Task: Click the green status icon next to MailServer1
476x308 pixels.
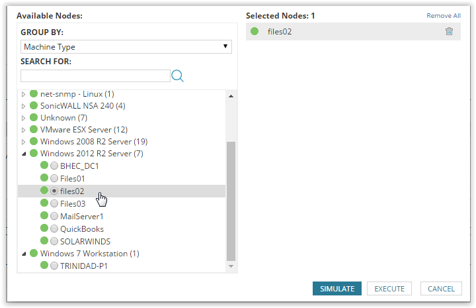Action: point(44,215)
